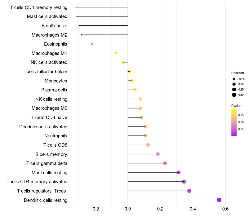
Task: Select the 0.4 x-axis tick label
Action: pos(193,209)
